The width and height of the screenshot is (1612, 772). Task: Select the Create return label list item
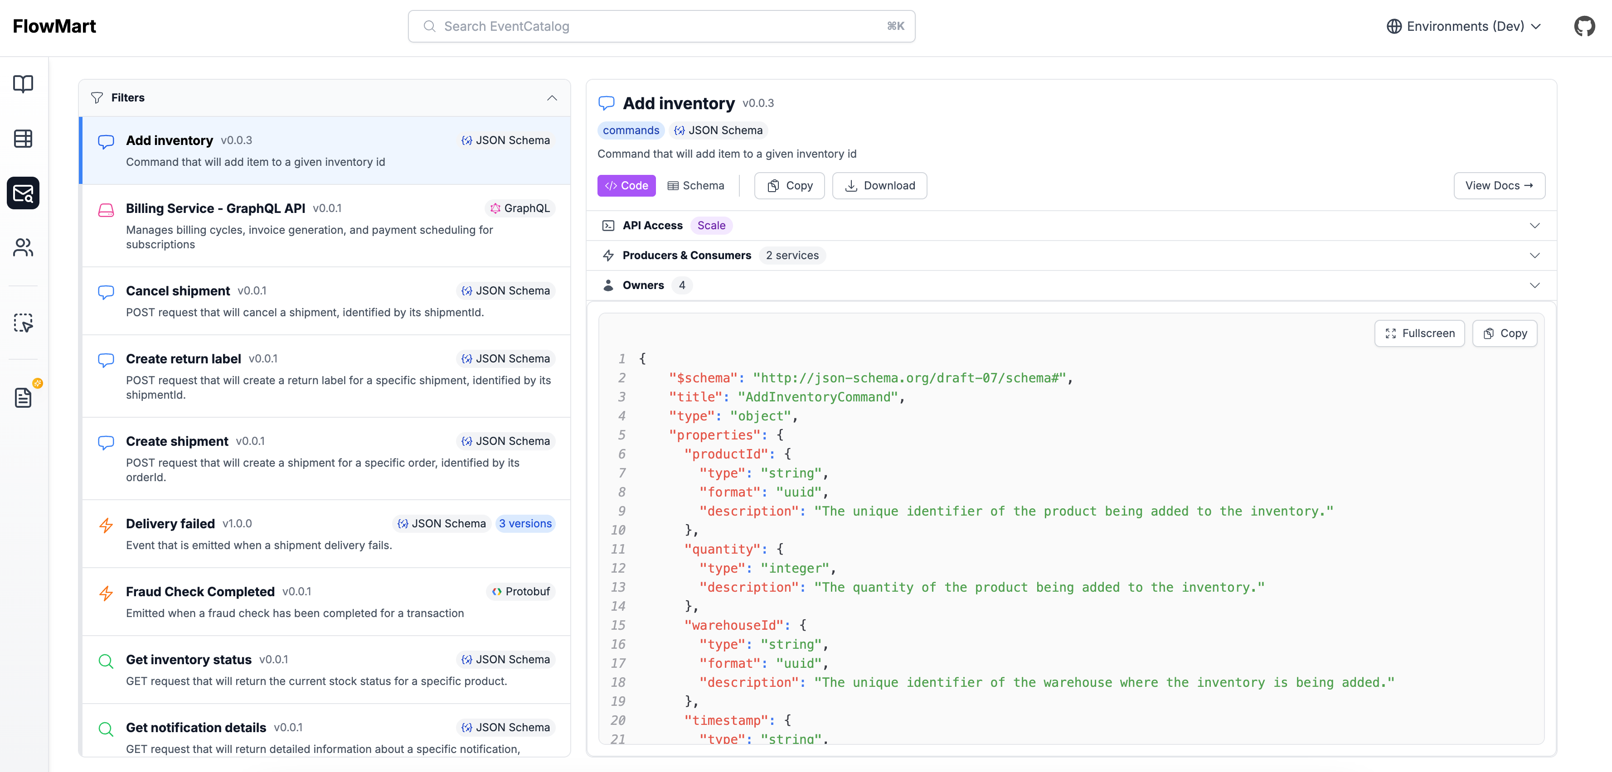click(x=325, y=376)
